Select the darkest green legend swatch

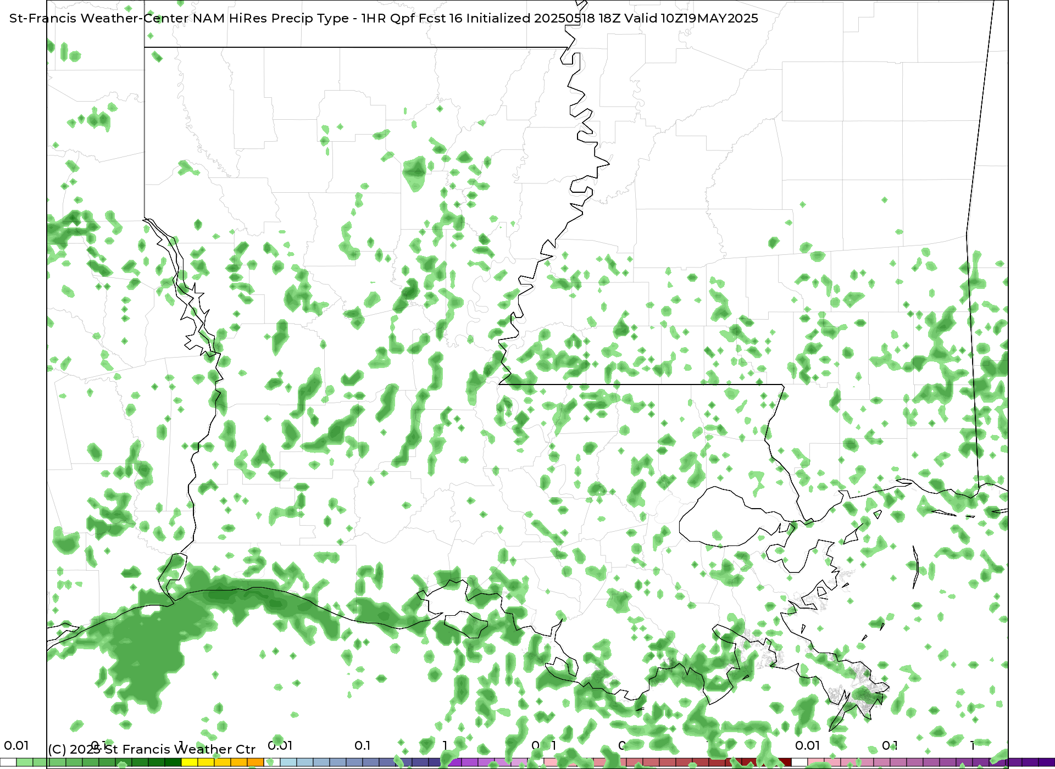[x=173, y=762]
